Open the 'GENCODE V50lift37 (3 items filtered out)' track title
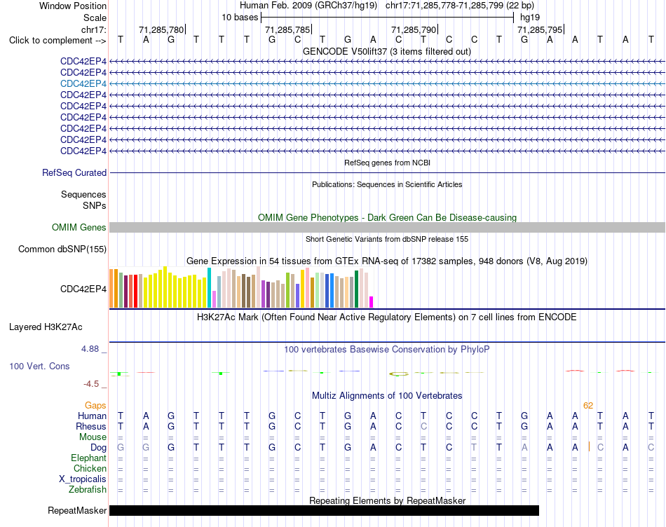Image resolution: width=666 pixels, height=527 pixels. pyautogui.click(x=387, y=51)
